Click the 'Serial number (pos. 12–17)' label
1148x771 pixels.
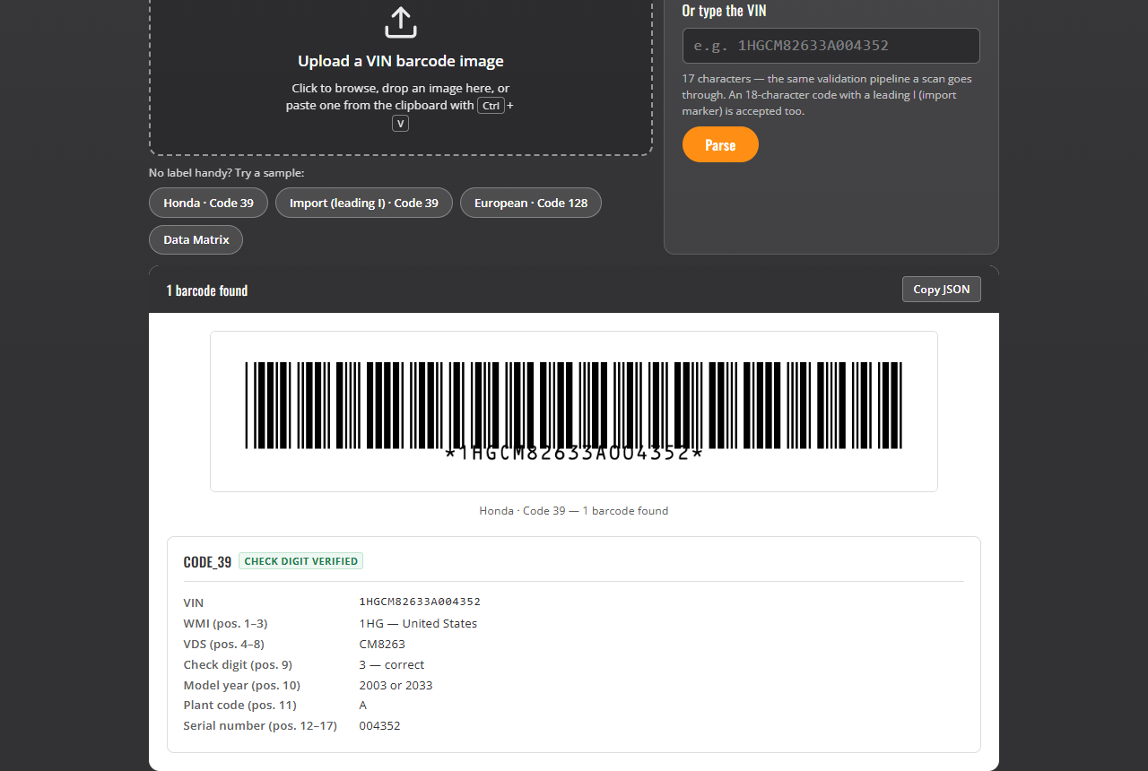tap(260, 725)
